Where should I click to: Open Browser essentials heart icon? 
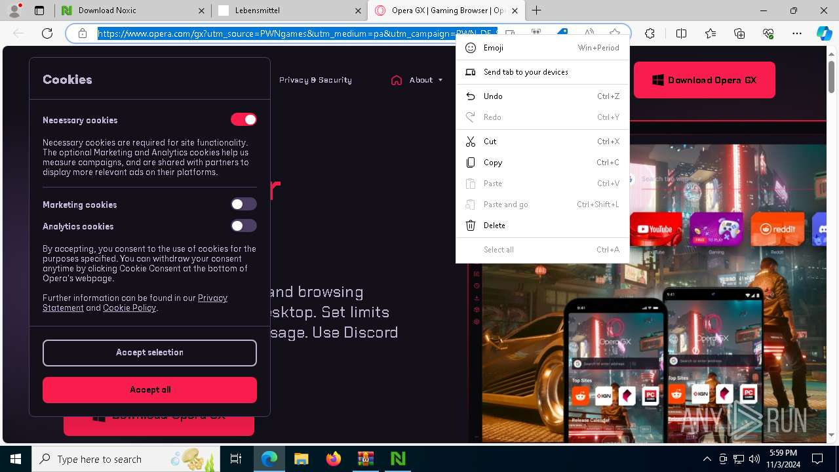click(768, 33)
